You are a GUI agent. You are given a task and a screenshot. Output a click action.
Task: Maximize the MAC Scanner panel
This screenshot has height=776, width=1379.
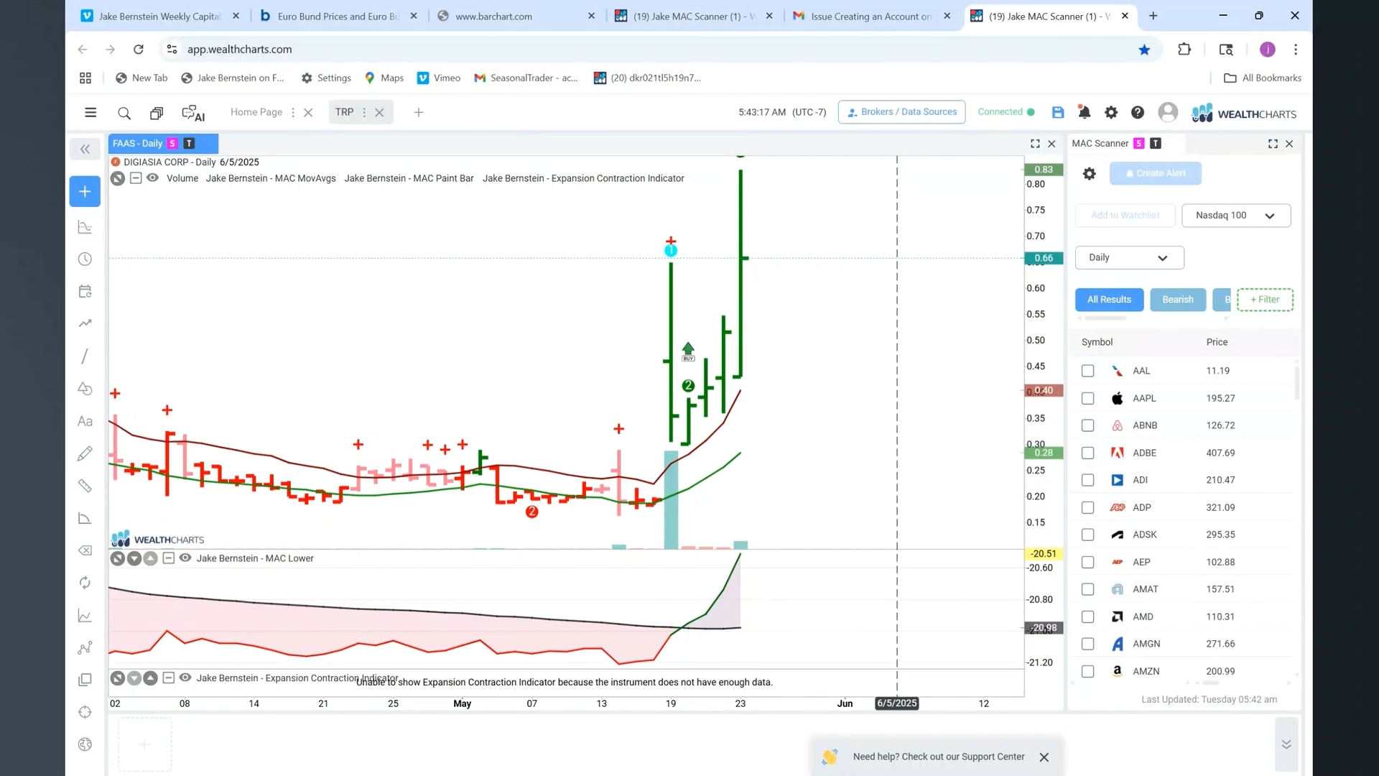click(1273, 144)
